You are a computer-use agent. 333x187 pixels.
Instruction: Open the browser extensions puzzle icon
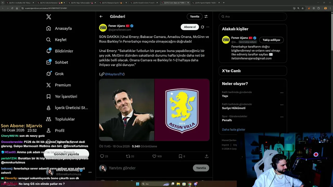[x=319, y=8]
